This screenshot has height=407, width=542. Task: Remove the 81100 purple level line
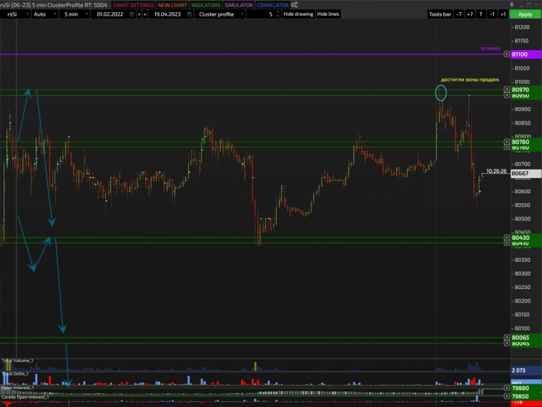(x=507, y=54)
